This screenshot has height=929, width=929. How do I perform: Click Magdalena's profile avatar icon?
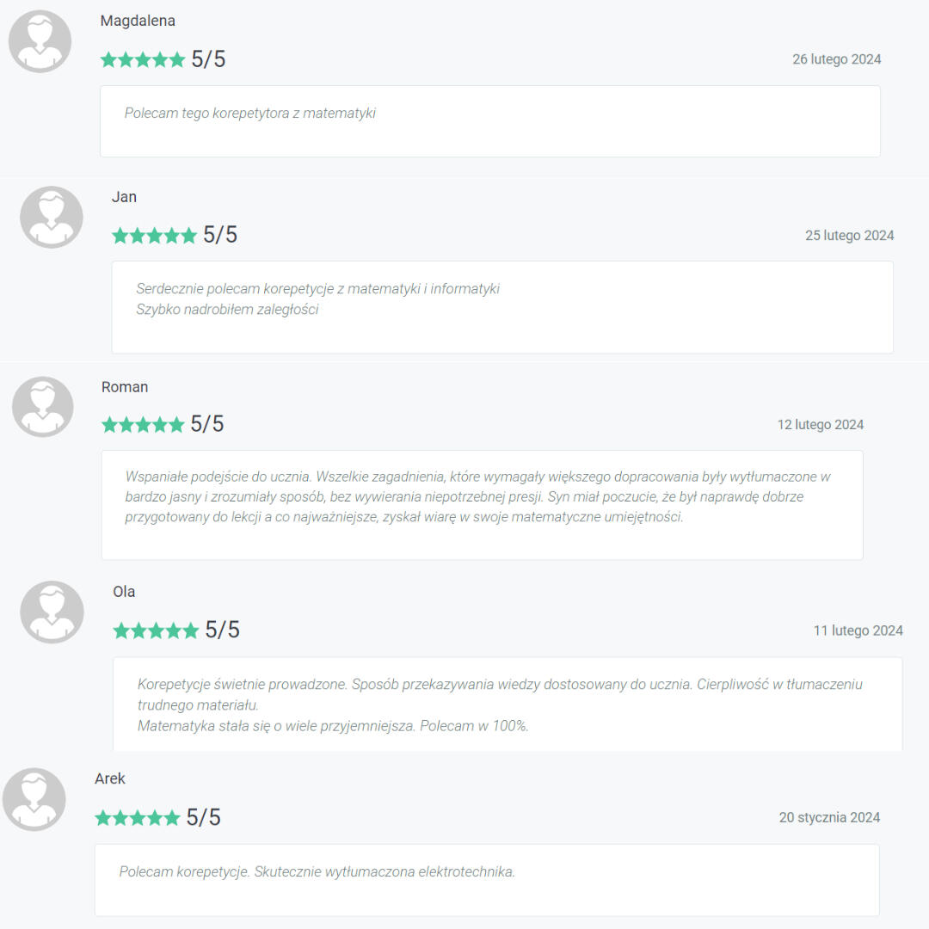(40, 41)
